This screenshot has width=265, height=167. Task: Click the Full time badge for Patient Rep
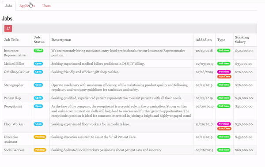click(224, 98)
